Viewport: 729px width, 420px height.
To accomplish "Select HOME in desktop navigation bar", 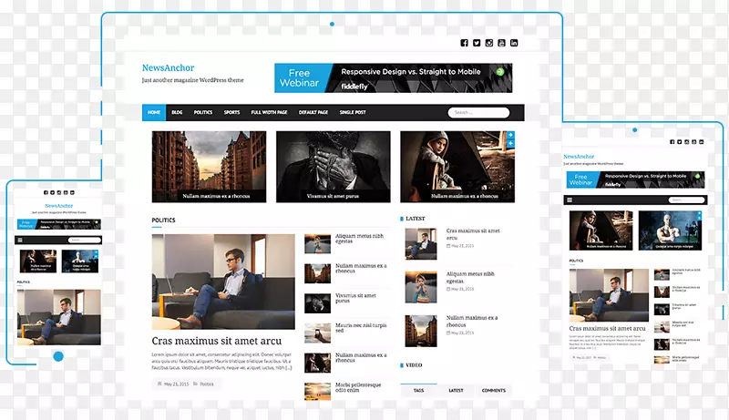I will click(154, 112).
